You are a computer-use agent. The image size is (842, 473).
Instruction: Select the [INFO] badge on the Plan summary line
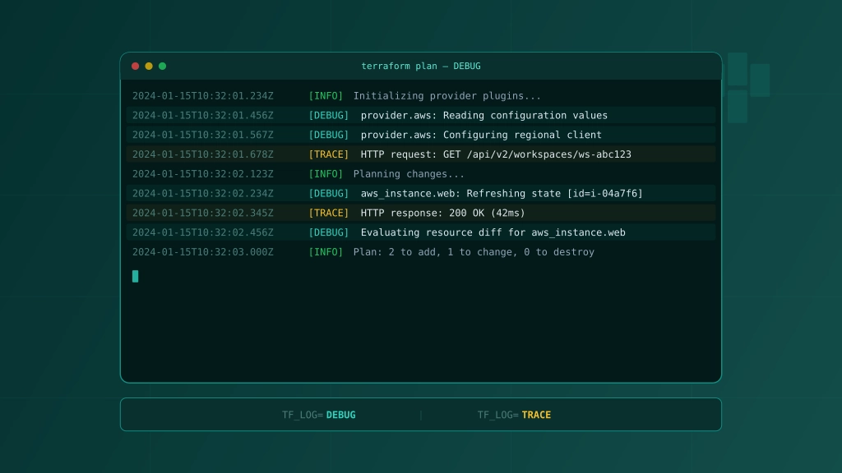click(326, 252)
